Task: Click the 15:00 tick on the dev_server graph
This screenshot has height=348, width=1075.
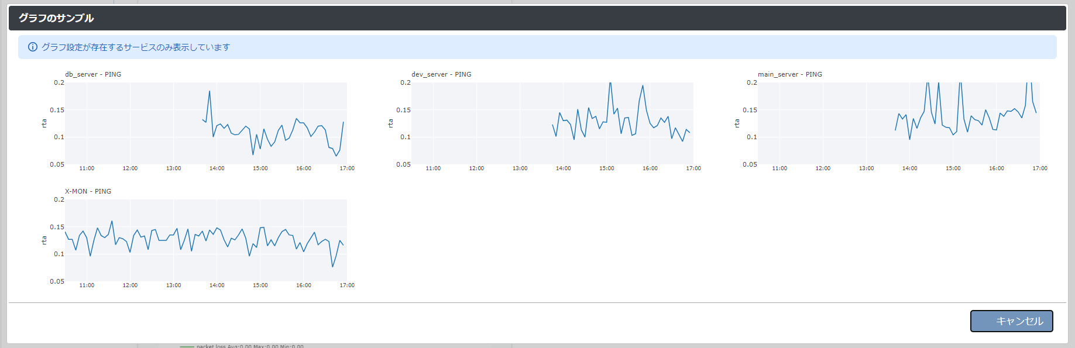Action: pyautogui.click(x=607, y=168)
